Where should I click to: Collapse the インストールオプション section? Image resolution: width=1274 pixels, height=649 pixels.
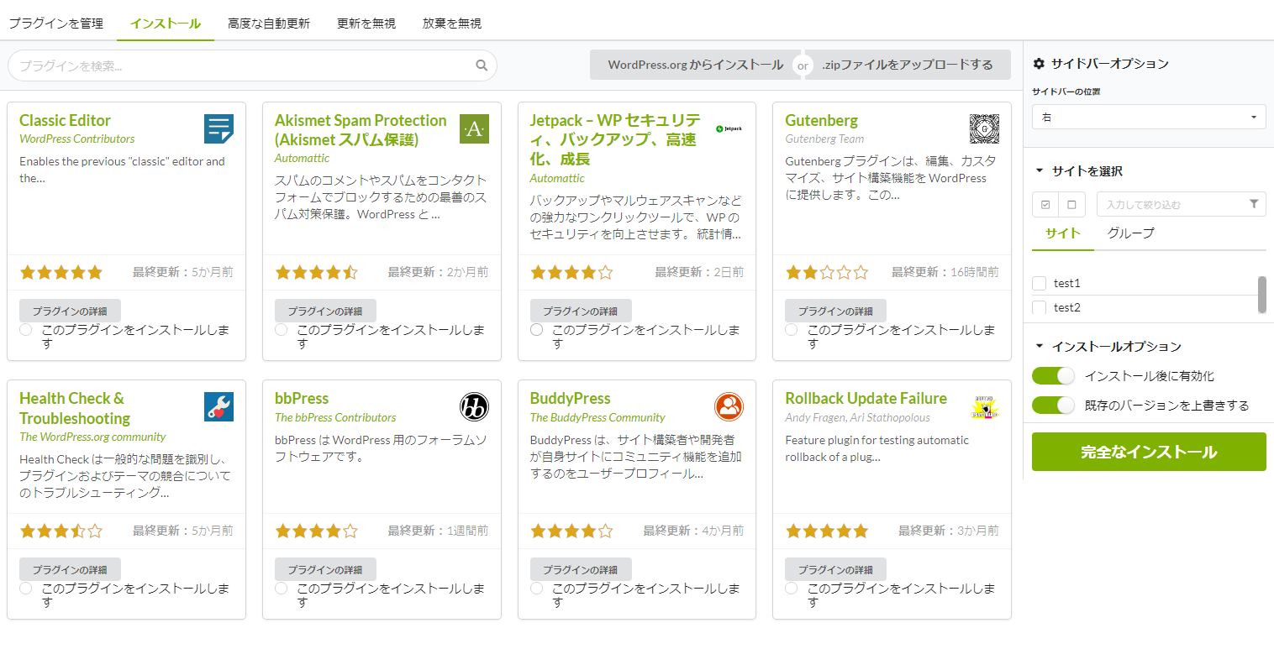(1108, 346)
